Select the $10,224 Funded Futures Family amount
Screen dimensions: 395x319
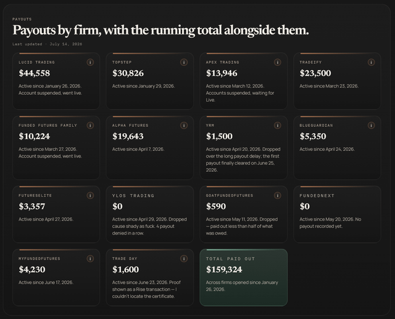tap(35, 136)
